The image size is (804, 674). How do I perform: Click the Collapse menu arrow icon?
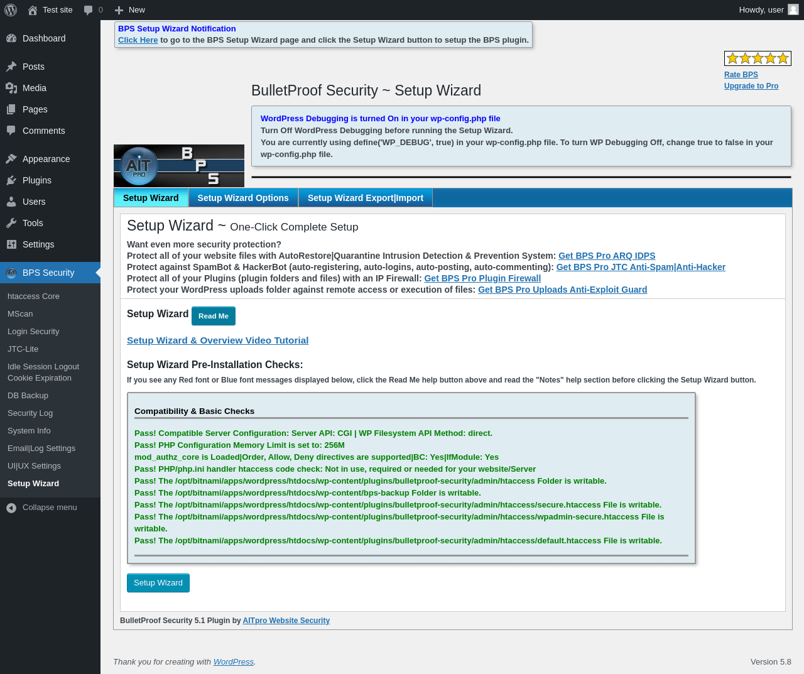point(11,508)
